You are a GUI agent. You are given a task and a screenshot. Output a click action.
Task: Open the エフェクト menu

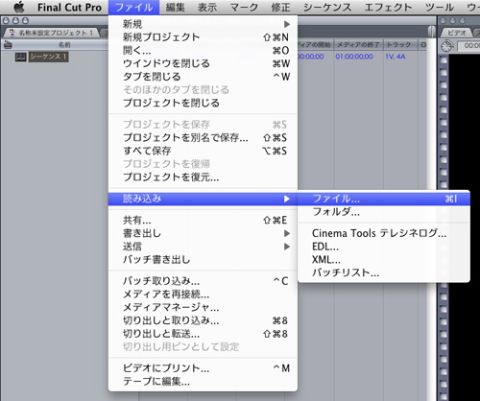click(x=388, y=8)
